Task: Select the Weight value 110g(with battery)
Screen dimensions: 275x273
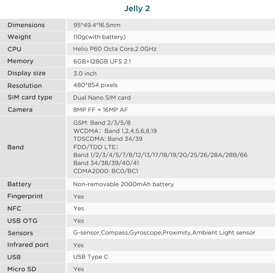Action: tap(99, 37)
